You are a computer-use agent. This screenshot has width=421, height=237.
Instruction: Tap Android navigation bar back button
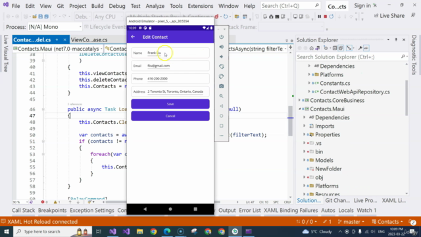[x=145, y=209]
